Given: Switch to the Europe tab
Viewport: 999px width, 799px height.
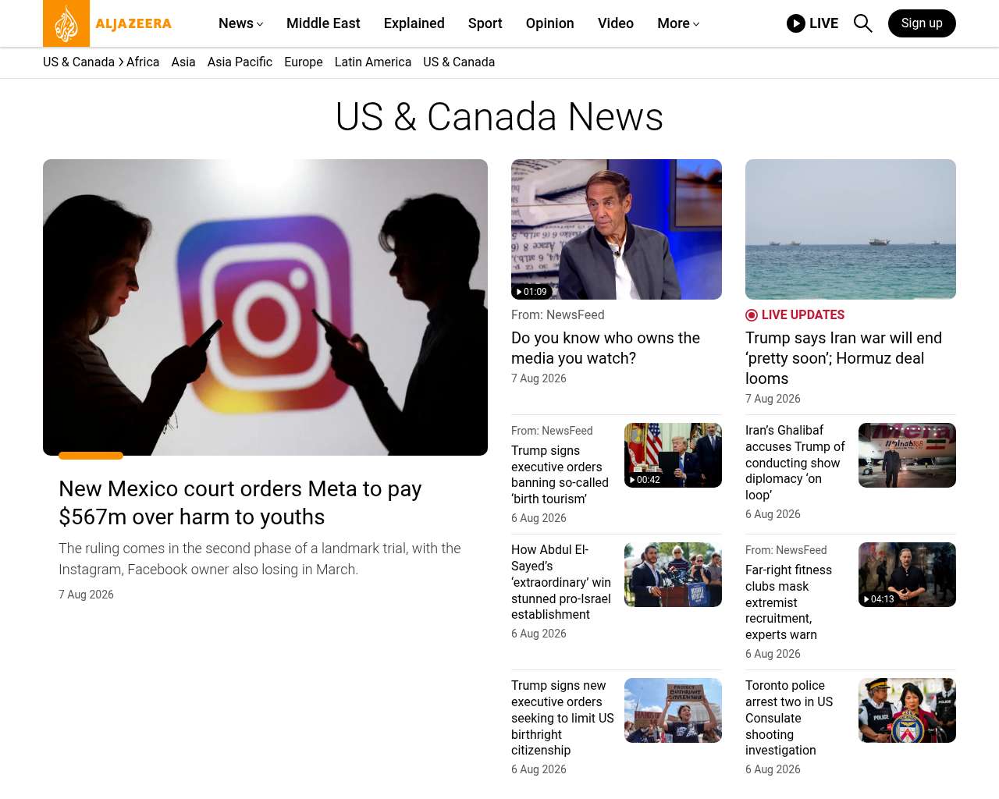Looking at the screenshot, I should (x=304, y=62).
